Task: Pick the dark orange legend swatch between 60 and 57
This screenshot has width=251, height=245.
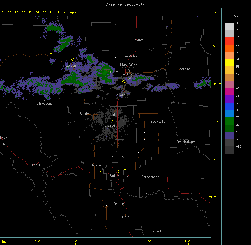Action: 229,48
